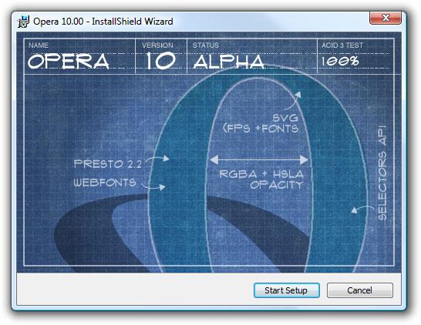Click the '100%' Acid 3 test value
The width and height of the screenshot is (421, 325).
(x=341, y=62)
